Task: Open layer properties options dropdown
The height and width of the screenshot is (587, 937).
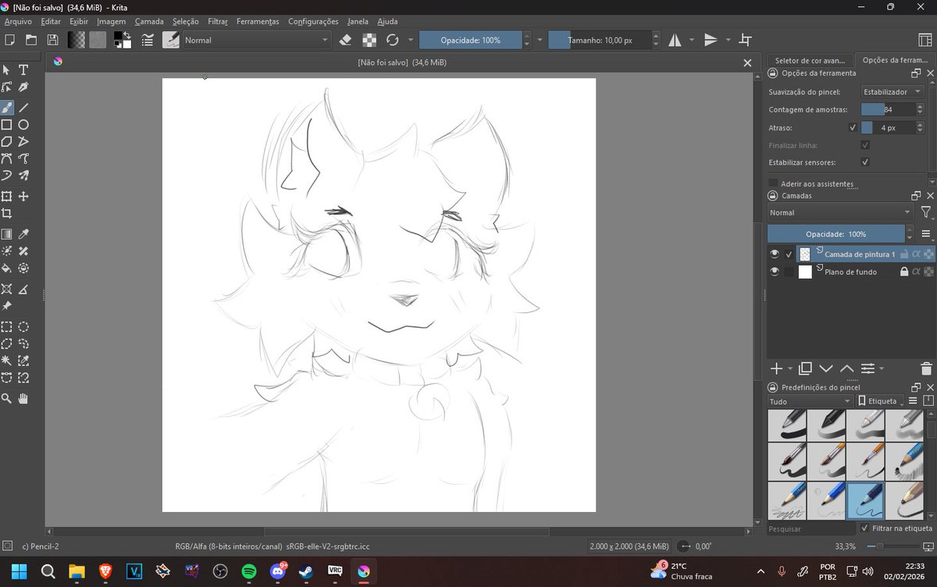Action: [x=871, y=368]
